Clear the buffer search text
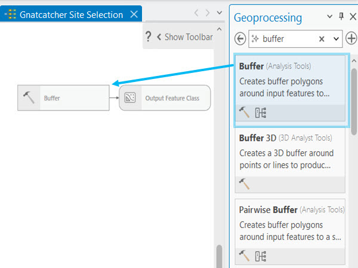Viewport: 358px width, 268px height. [x=322, y=38]
